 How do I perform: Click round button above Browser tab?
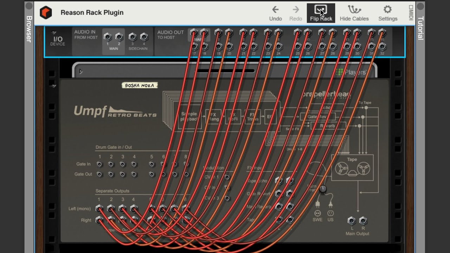[29, 6]
